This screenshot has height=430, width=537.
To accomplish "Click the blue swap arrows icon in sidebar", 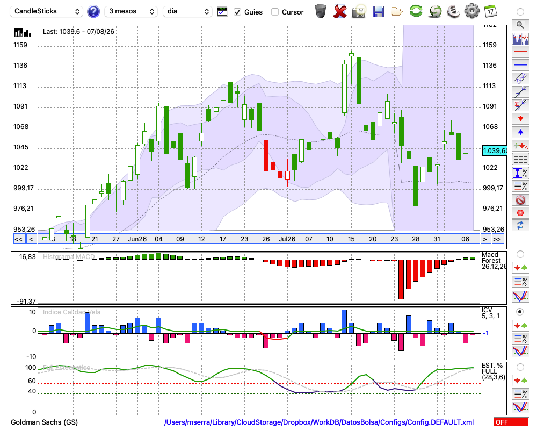I will [520, 226].
